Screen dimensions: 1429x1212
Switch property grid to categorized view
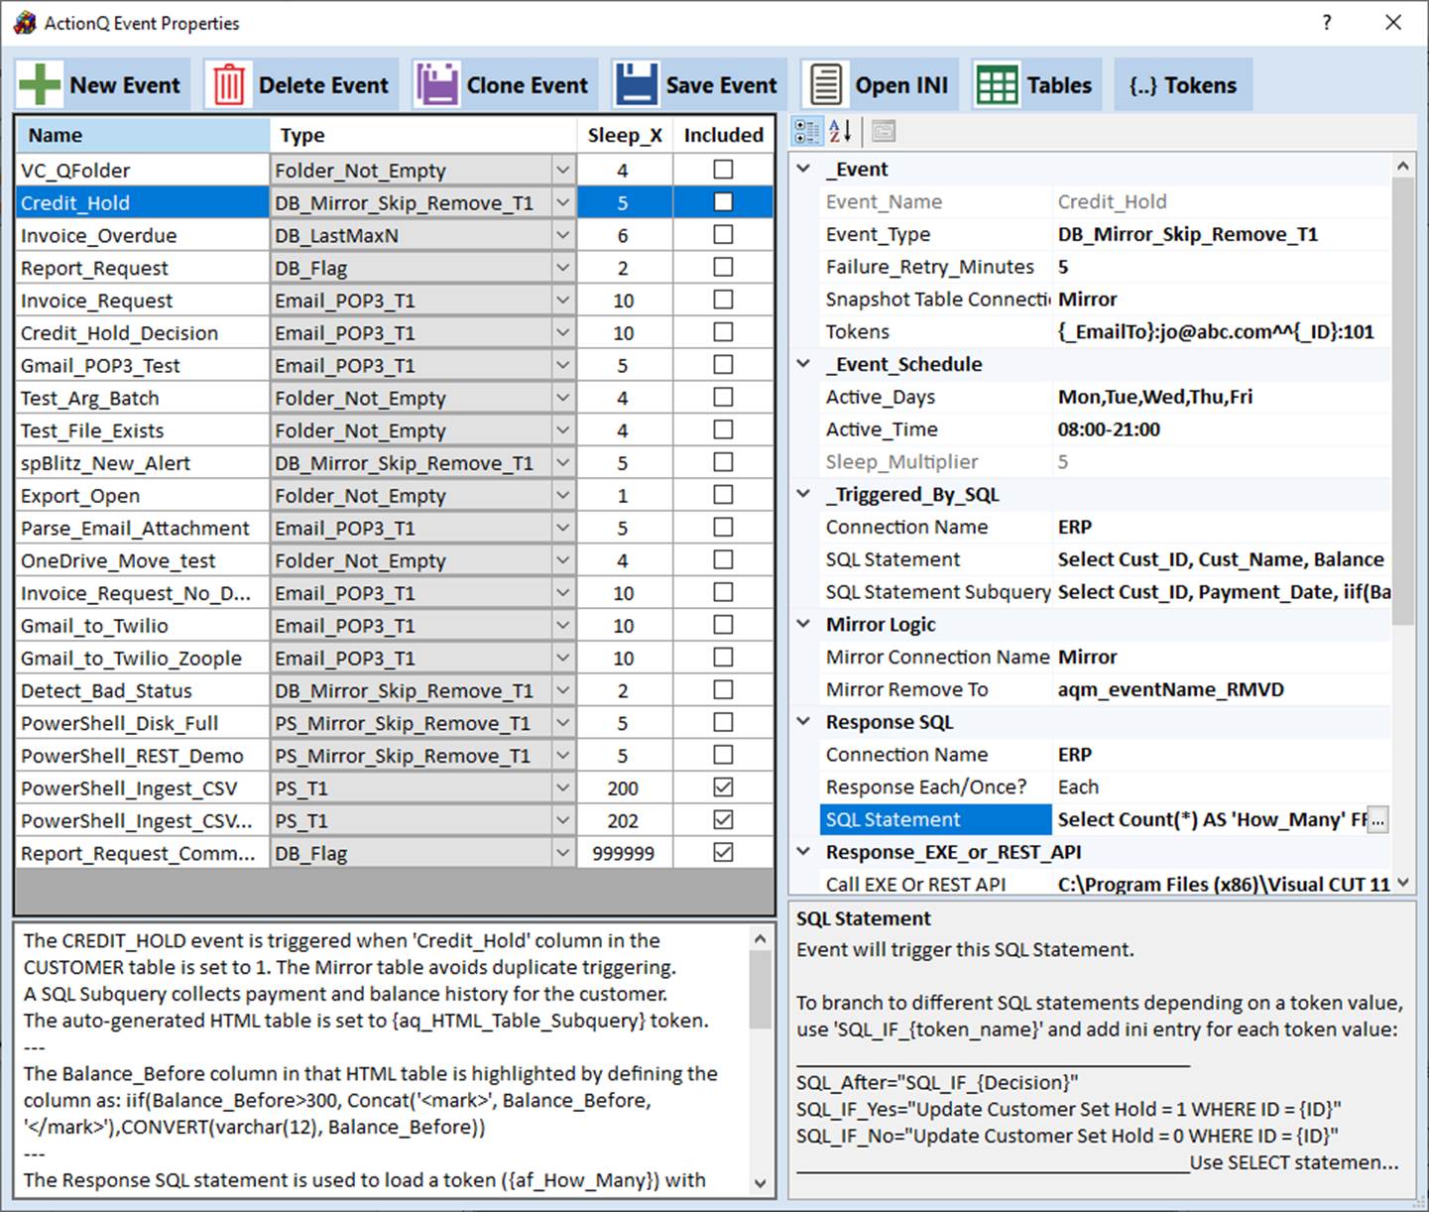tap(808, 131)
